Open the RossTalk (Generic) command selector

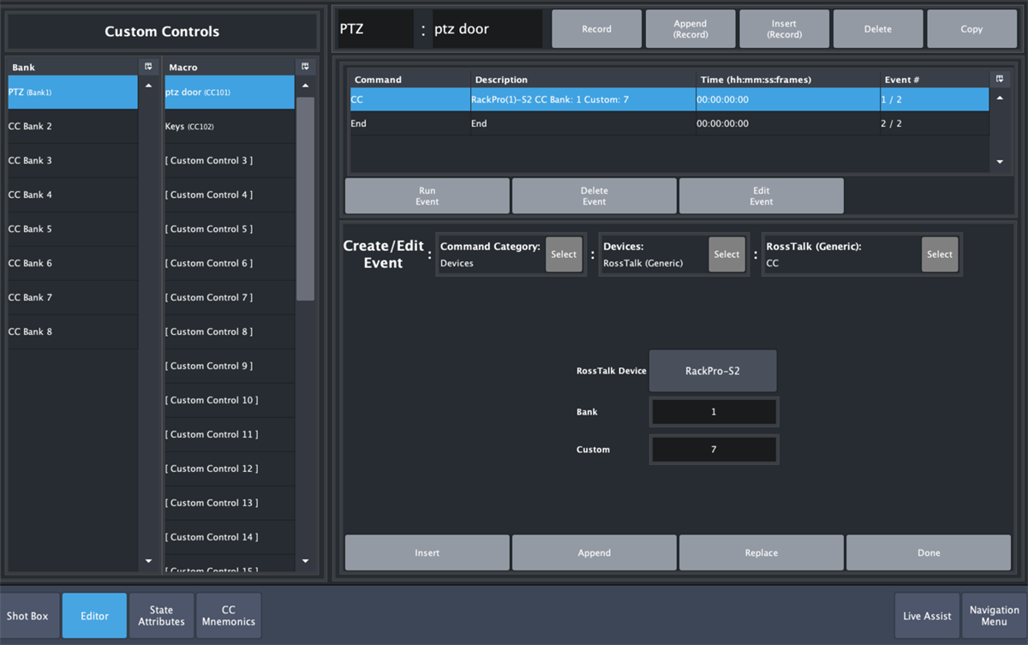[x=939, y=254]
